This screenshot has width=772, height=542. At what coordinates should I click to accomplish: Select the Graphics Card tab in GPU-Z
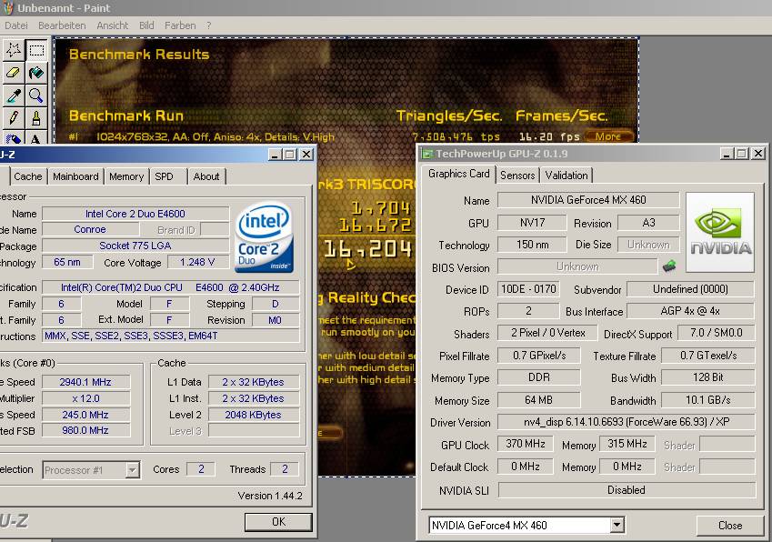(x=459, y=174)
